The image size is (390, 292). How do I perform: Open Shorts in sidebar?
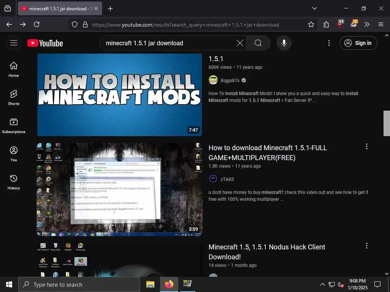pyautogui.click(x=14, y=98)
